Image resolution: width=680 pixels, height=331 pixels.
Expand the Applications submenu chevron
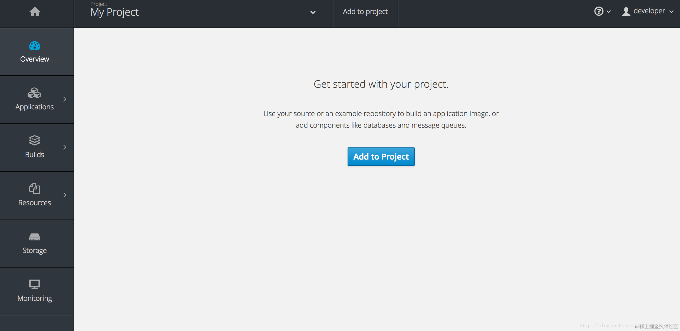point(65,99)
